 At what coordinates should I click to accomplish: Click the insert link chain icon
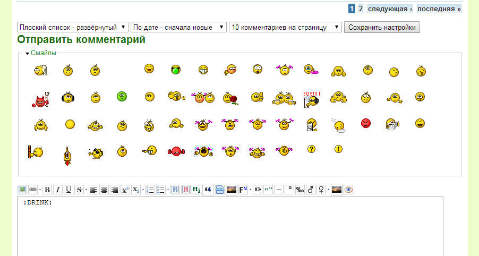[33, 190]
